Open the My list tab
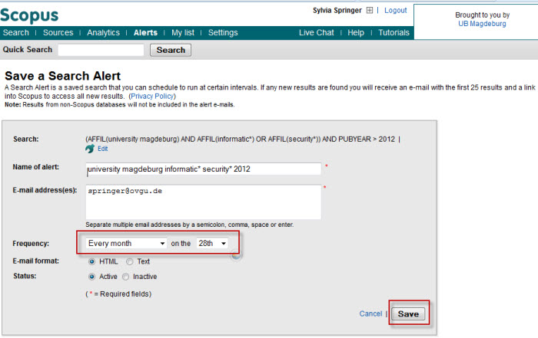The image size is (538, 338). click(182, 33)
